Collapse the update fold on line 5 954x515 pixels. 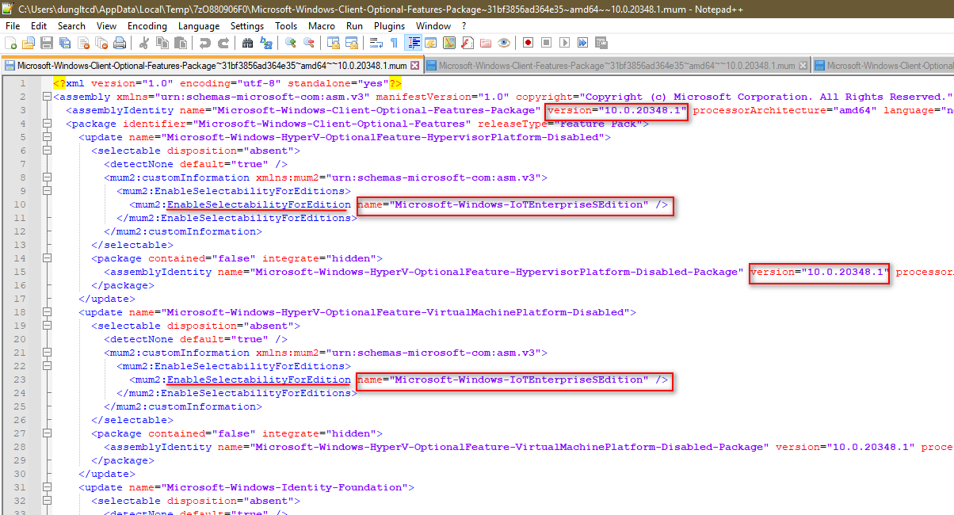click(x=48, y=137)
